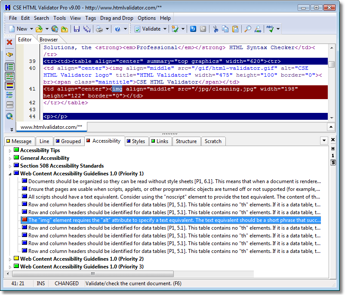The height and width of the screenshot is (296, 345).
Task: Toggle line highlighting with the colored stripes button
Action: pyautogui.click(x=10, y=85)
